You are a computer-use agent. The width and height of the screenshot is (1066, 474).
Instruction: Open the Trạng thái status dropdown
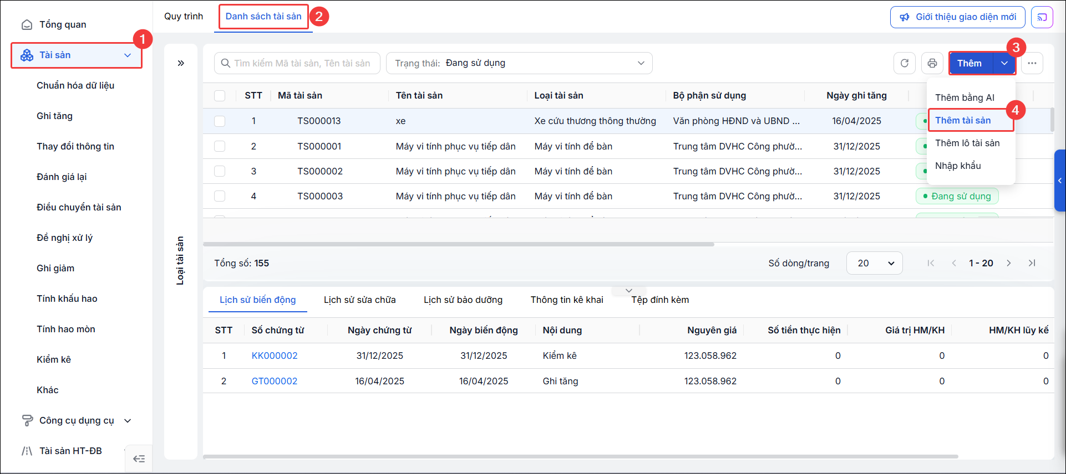pyautogui.click(x=519, y=63)
